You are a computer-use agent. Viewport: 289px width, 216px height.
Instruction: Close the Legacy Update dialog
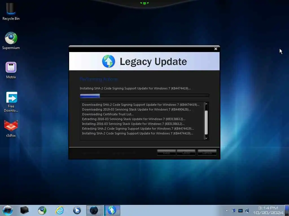[x=216, y=49]
